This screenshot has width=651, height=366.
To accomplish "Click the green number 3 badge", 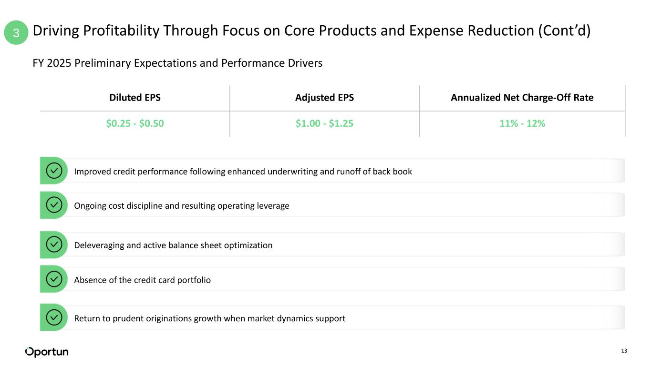I will (x=17, y=33).
